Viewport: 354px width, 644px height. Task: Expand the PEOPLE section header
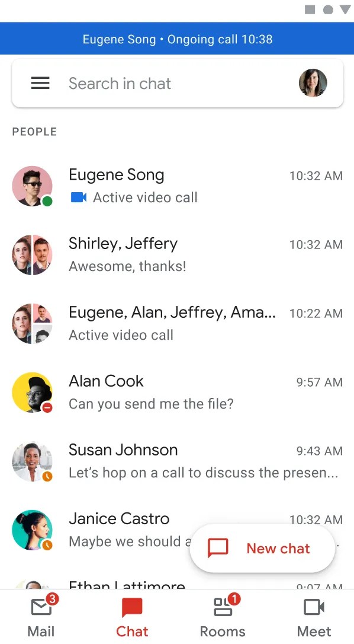coord(34,132)
